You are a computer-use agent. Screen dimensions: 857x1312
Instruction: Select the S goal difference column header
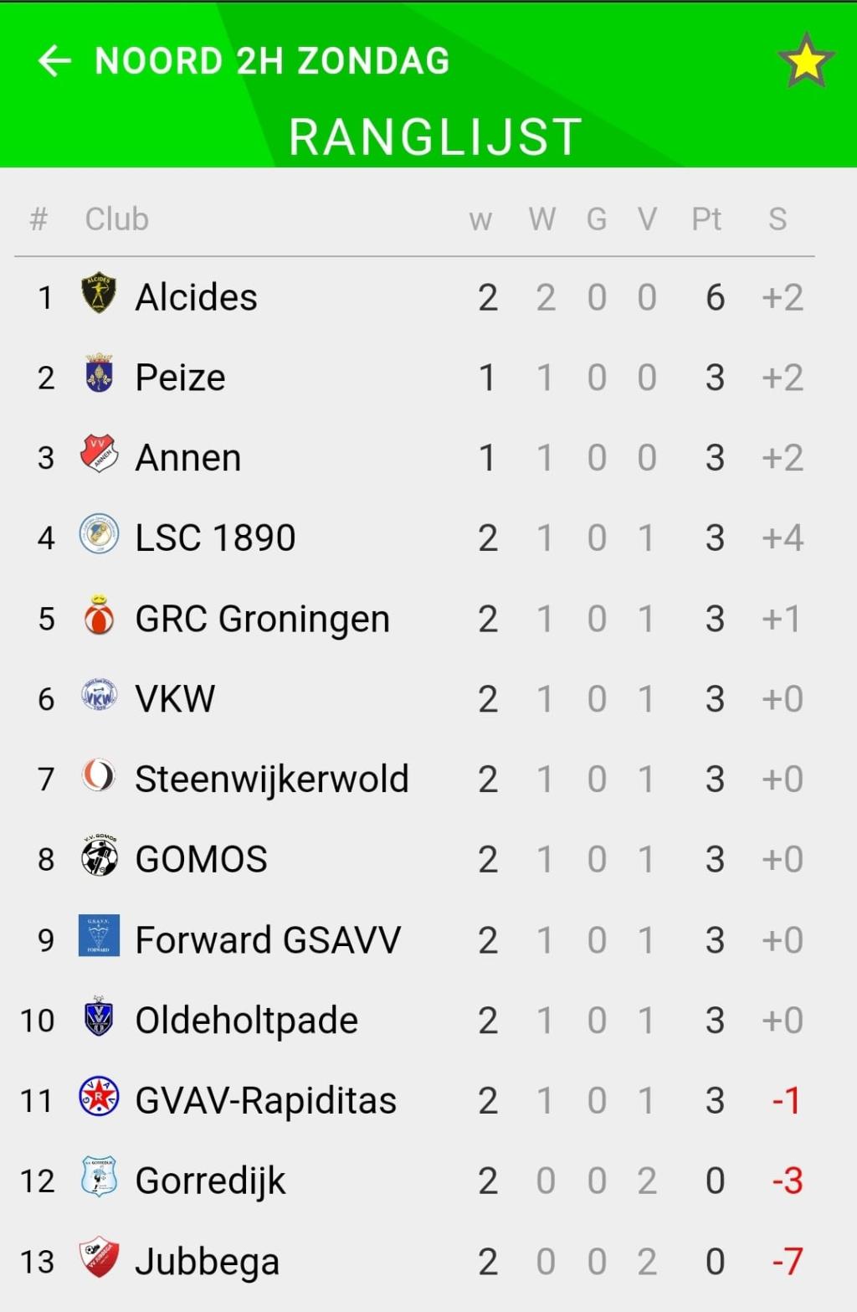point(777,219)
